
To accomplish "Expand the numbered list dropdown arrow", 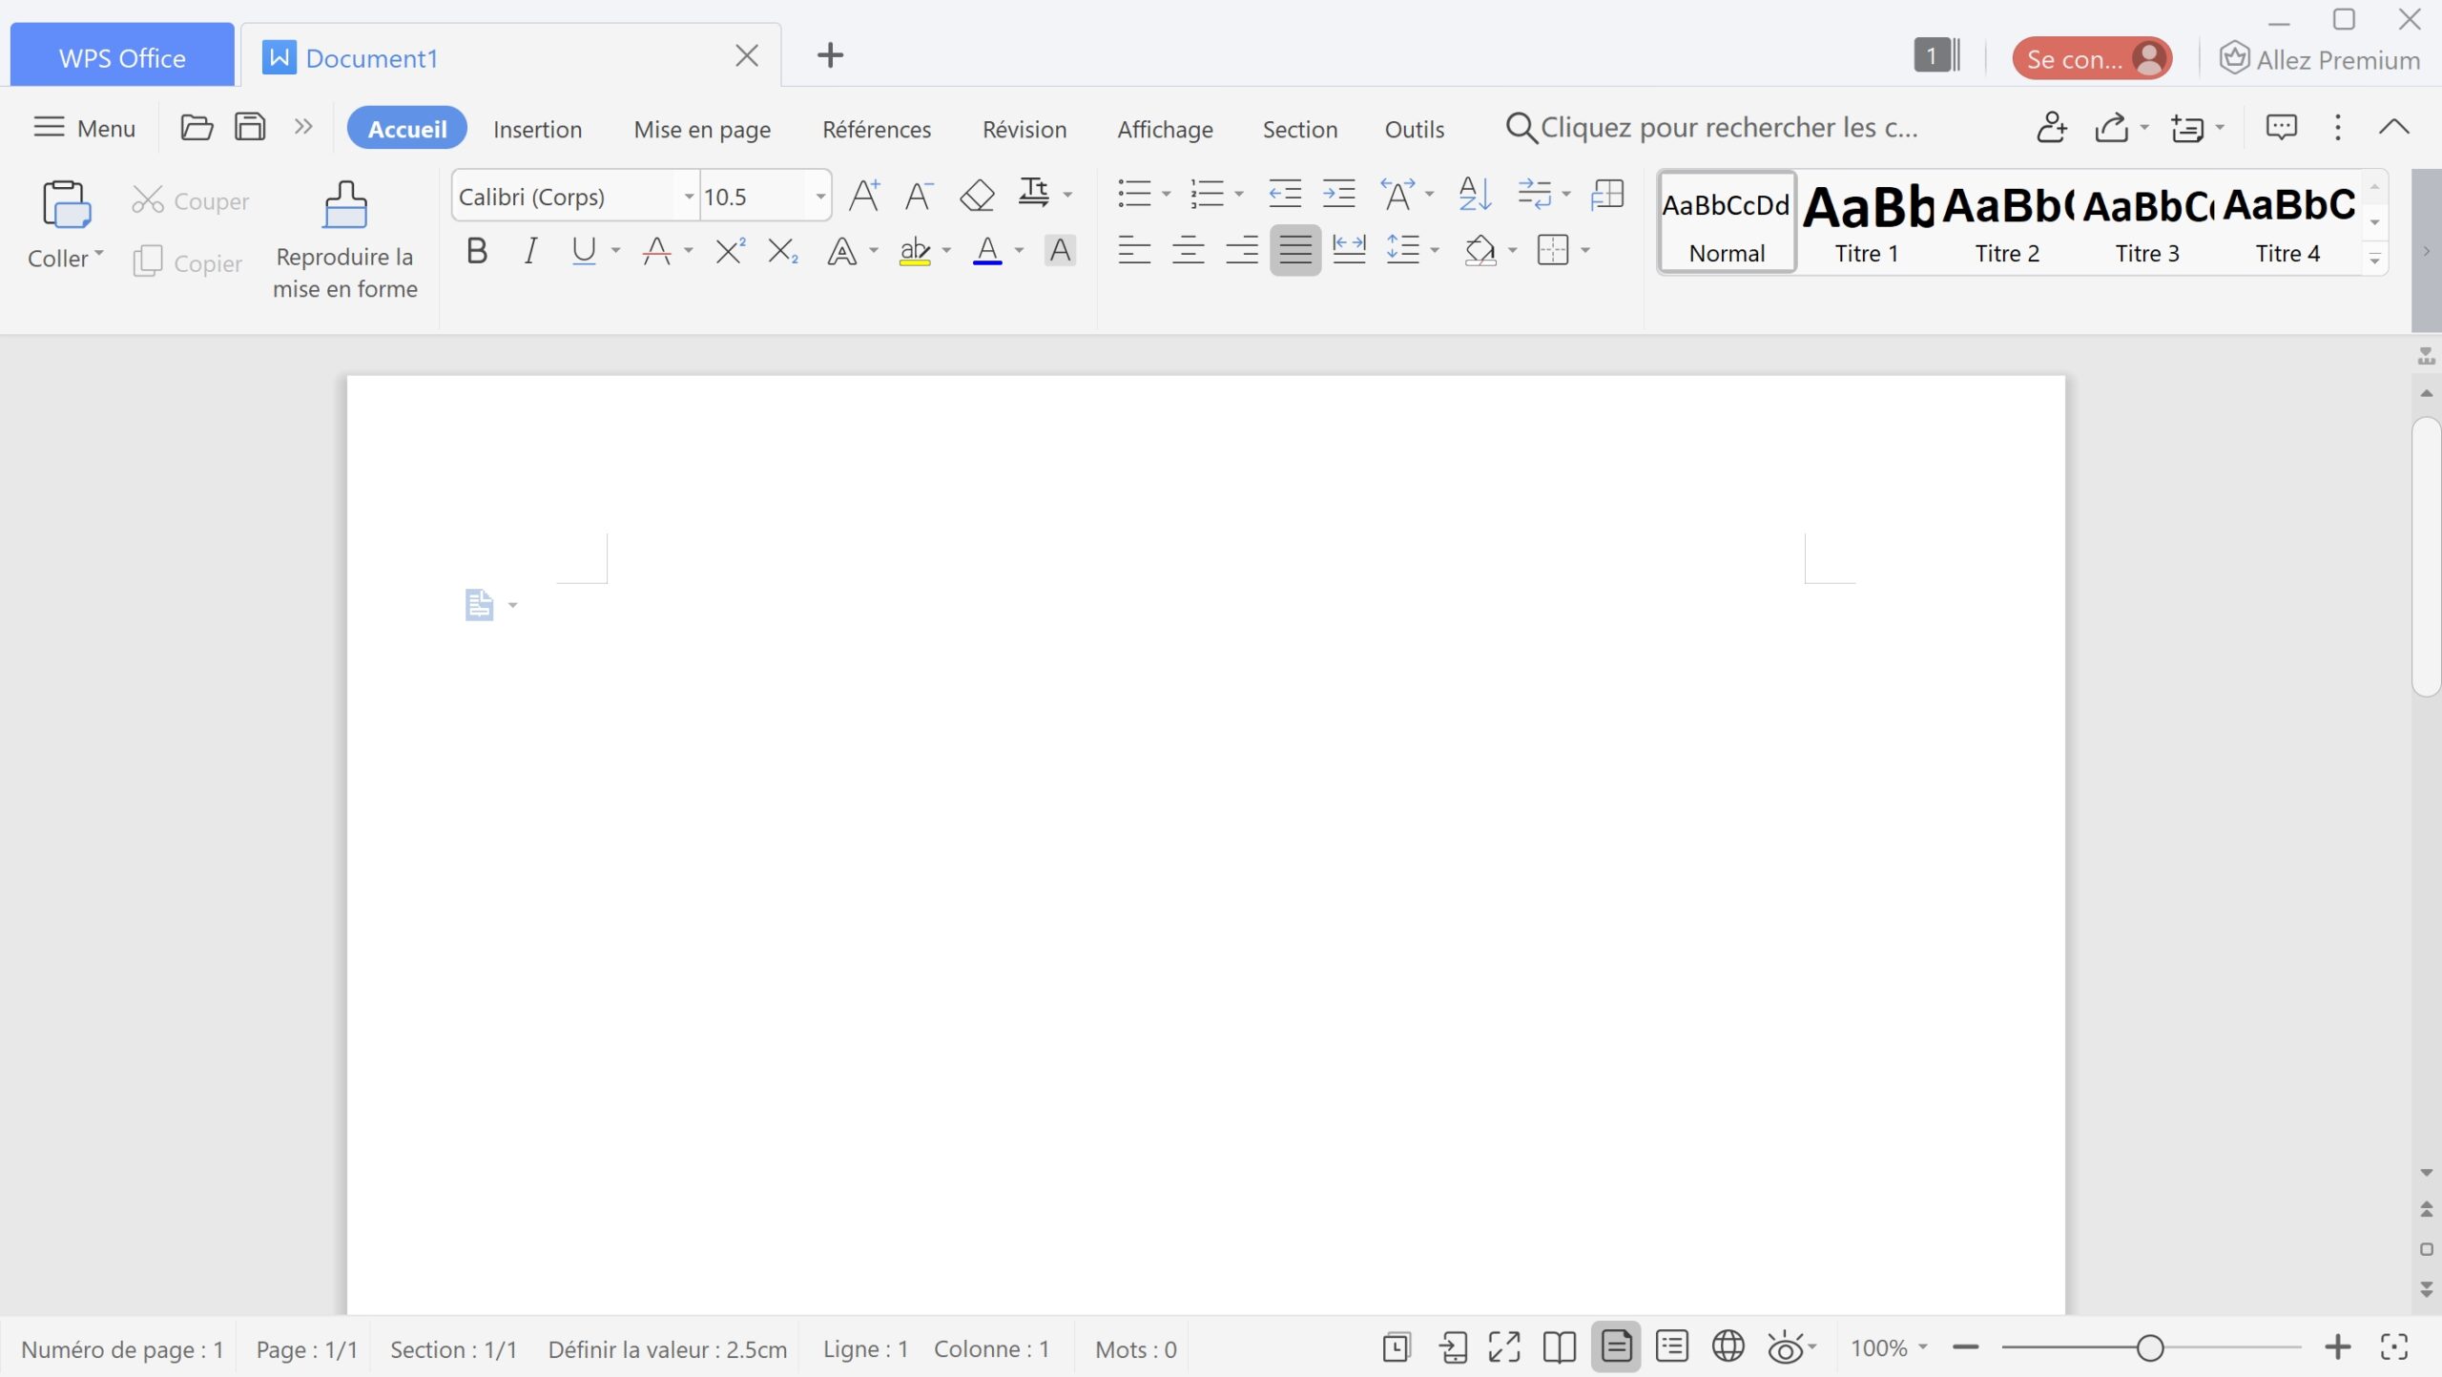I will coord(1239,195).
